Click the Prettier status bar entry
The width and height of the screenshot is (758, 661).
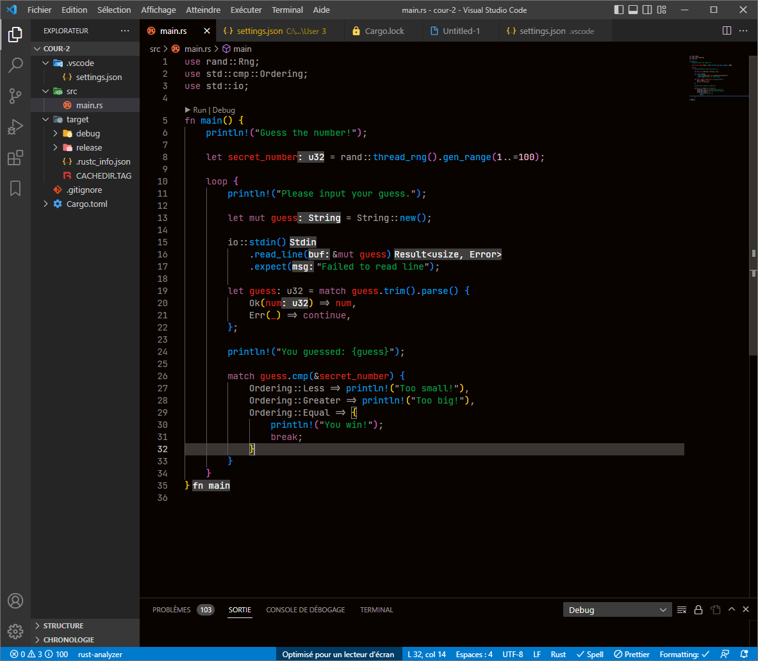631,654
